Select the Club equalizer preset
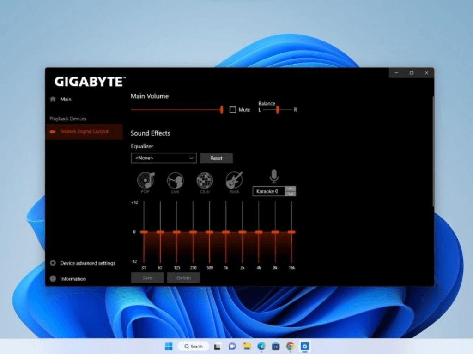The height and width of the screenshot is (354, 473). click(205, 181)
